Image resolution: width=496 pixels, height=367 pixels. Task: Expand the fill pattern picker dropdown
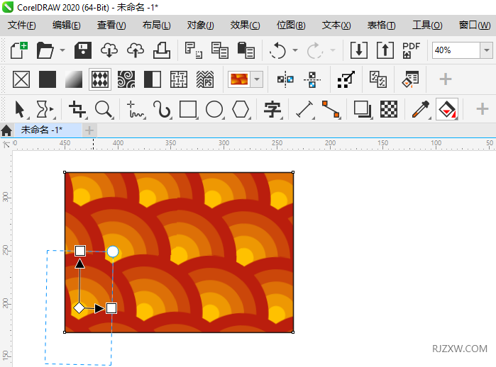coord(257,79)
